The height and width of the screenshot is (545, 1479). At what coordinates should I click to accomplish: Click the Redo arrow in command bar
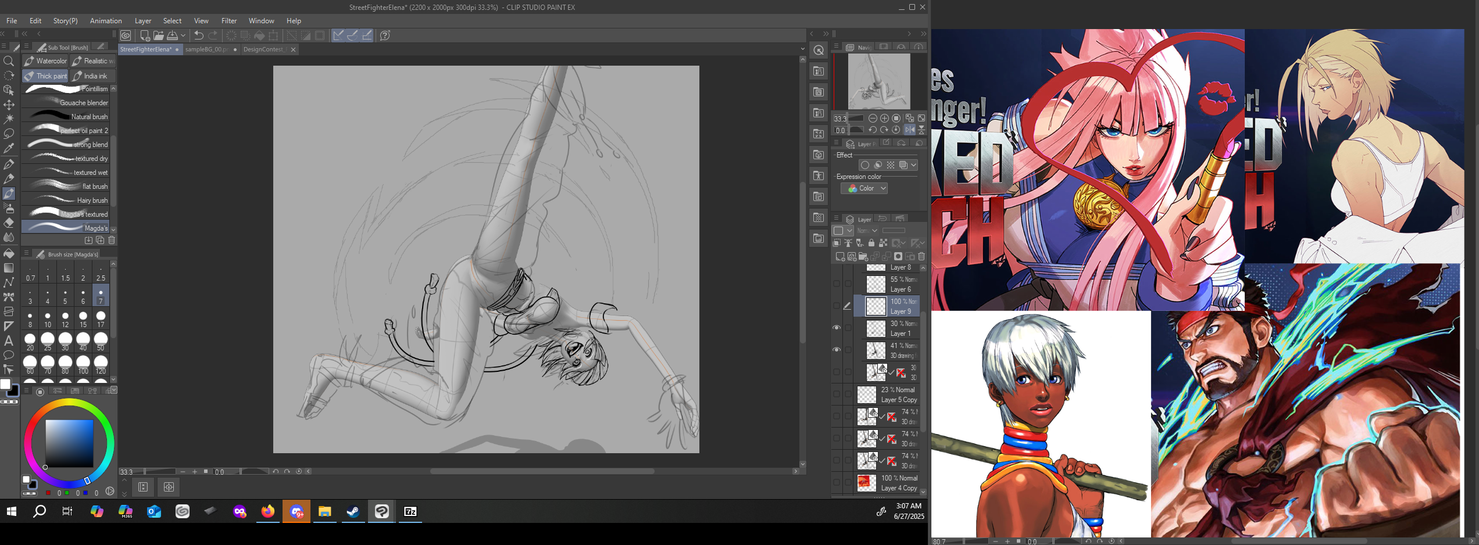(213, 35)
